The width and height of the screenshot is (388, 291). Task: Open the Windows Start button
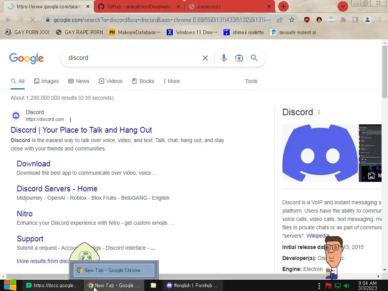pyautogui.click(x=10, y=285)
